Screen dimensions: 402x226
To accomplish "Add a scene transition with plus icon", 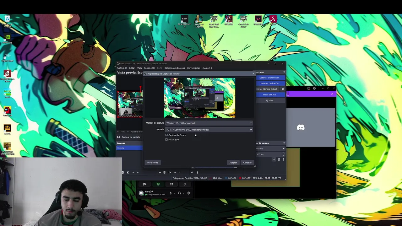I will coord(274,159).
